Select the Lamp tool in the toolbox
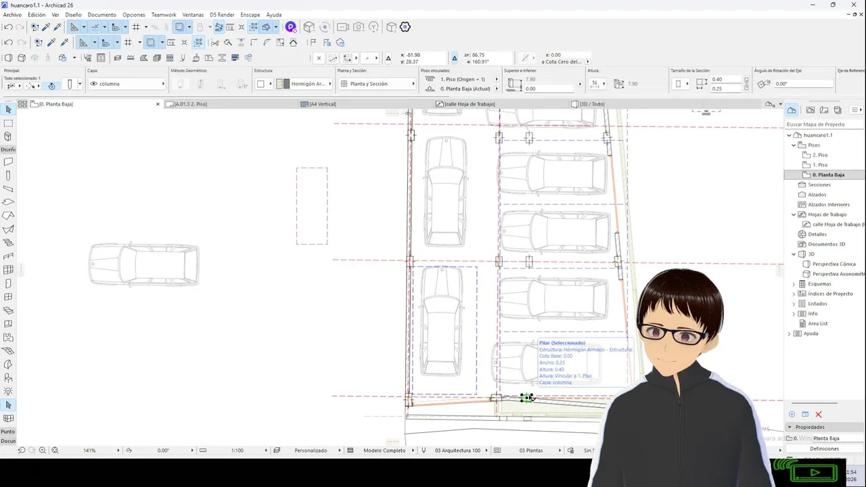 click(8, 391)
